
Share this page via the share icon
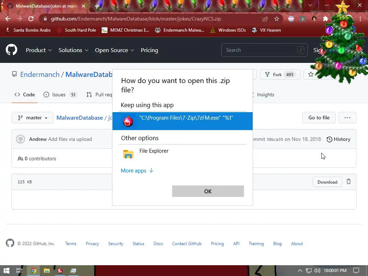[x=265, y=19]
